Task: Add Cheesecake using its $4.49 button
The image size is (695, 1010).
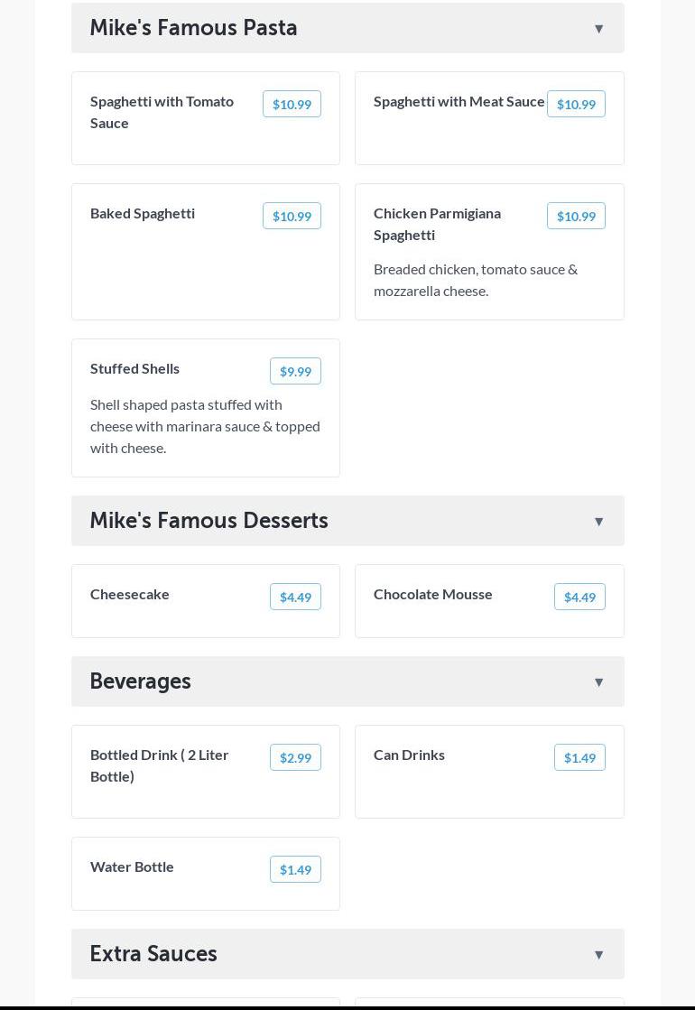Action: [x=295, y=598]
